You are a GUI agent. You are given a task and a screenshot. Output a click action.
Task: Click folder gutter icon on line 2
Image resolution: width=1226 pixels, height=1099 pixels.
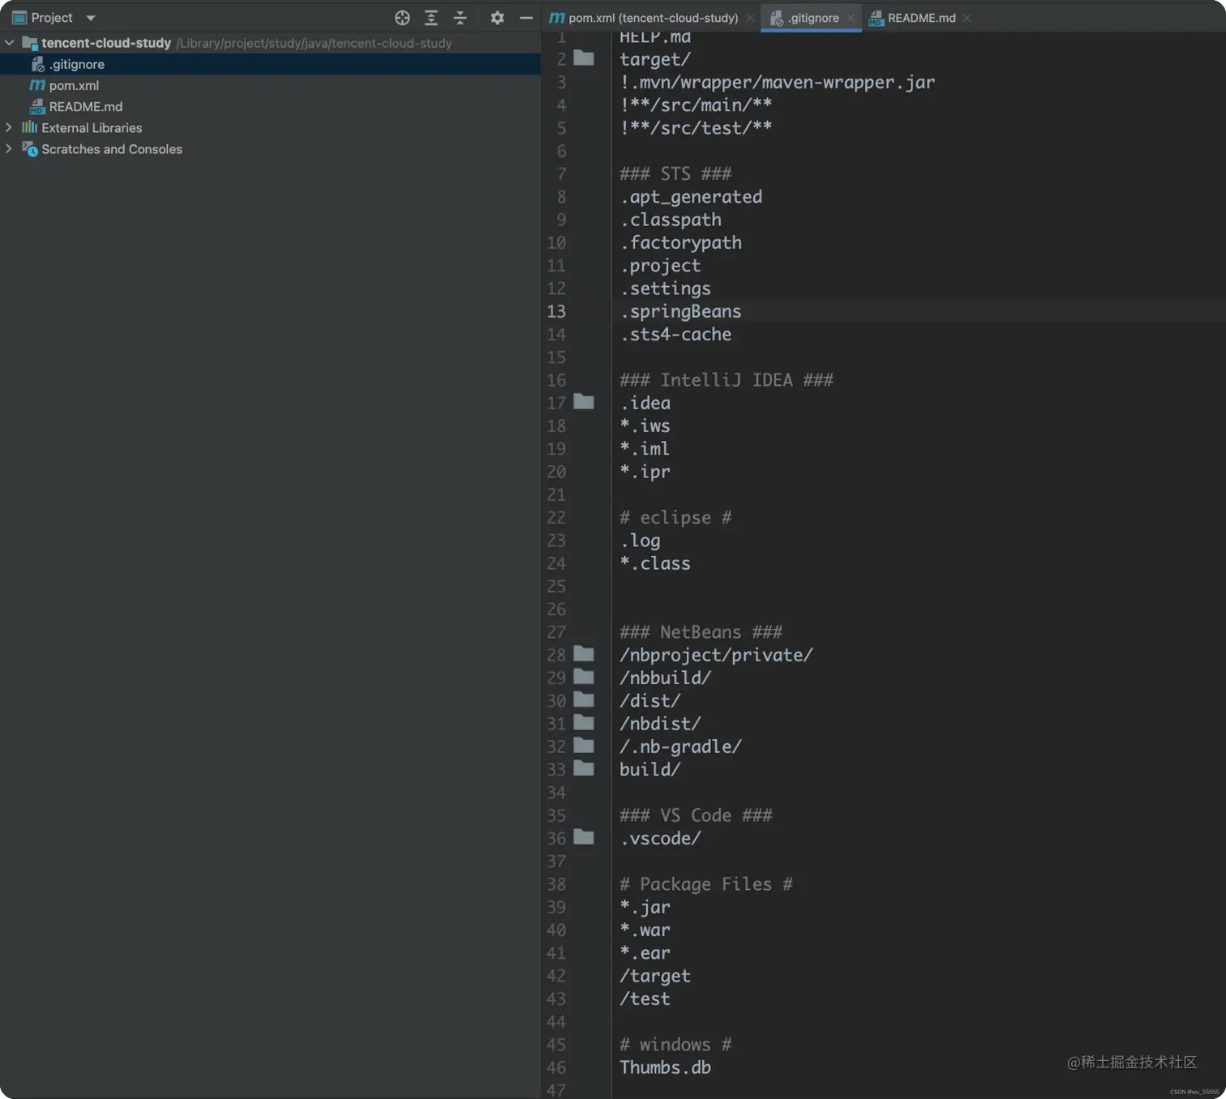[584, 58]
